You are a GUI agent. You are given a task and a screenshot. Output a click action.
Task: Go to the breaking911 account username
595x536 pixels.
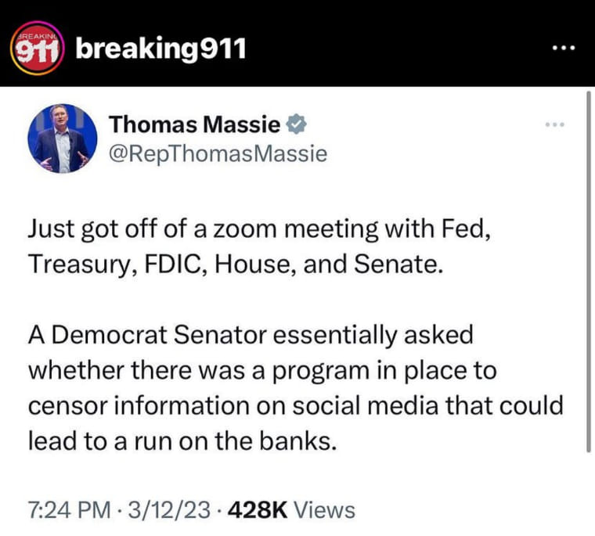tap(161, 49)
